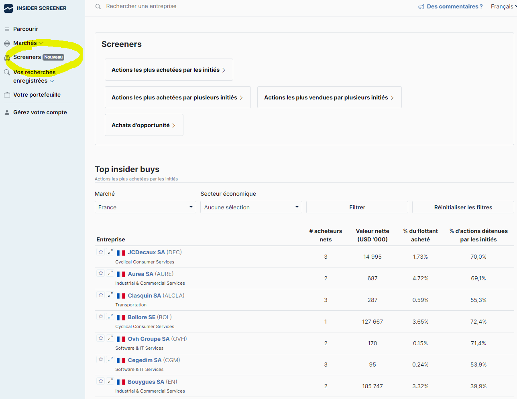
Task: Open Votre portefeuille in the sidebar
Action: pyautogui.click(x=37, y=95)
